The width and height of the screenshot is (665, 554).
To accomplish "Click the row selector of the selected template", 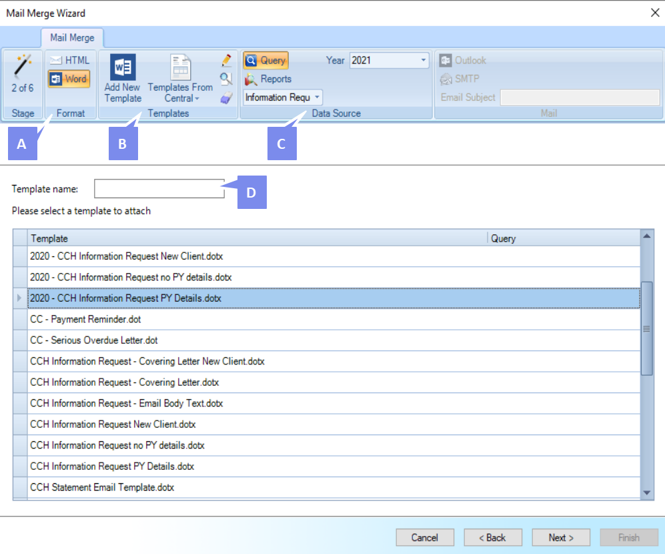I will tap(20, 298).
